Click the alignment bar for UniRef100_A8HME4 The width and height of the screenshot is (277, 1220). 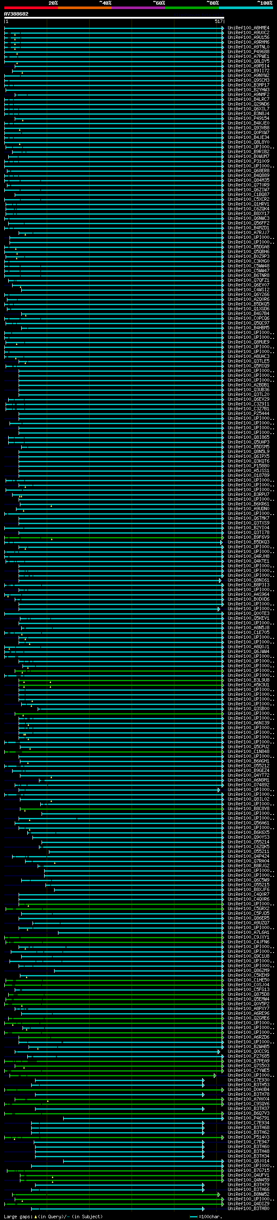point(114,28)
